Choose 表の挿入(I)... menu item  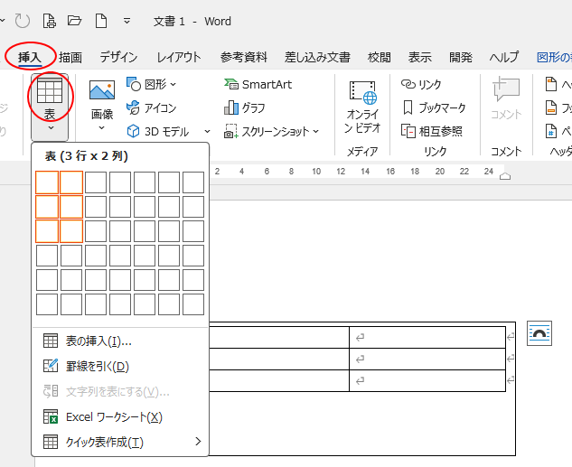coord(120,341)
